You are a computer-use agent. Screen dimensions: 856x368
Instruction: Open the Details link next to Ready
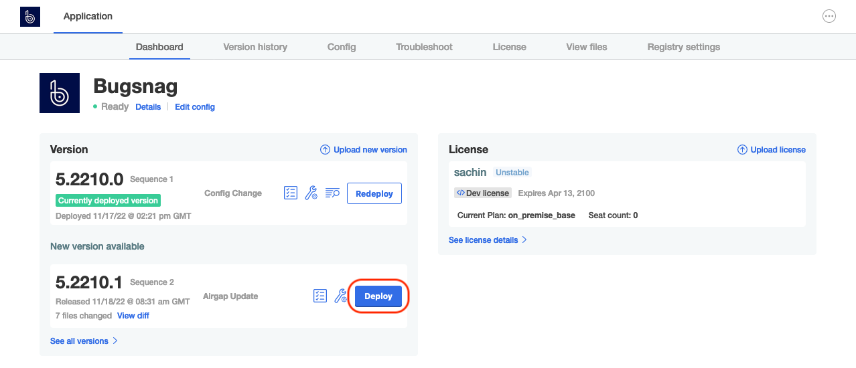tap(148, 107)
